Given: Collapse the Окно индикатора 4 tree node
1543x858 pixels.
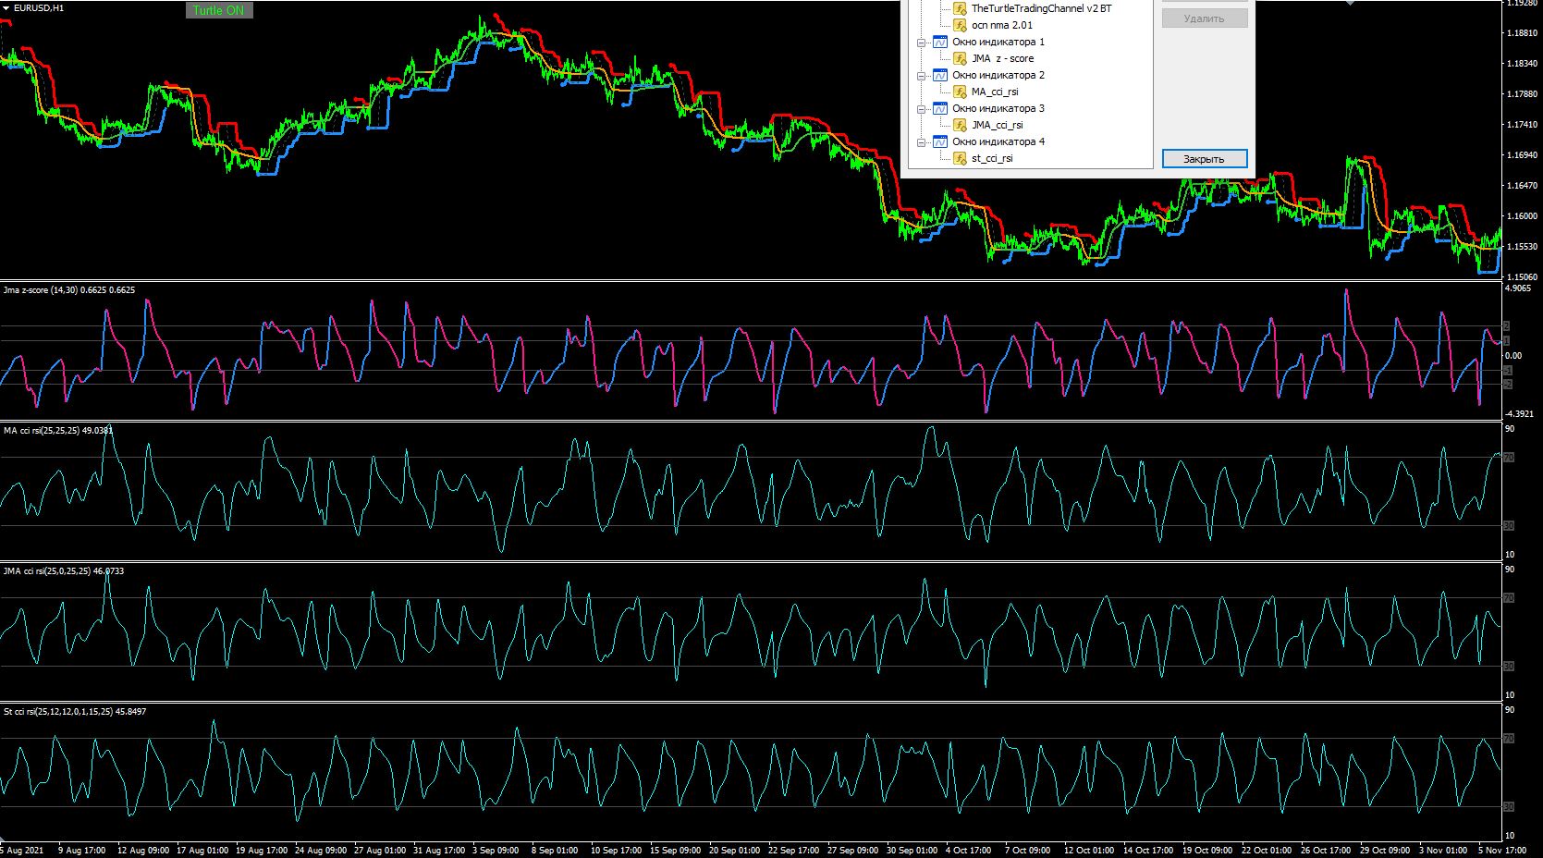Looking at the screenshot, I should pos(921,142).
